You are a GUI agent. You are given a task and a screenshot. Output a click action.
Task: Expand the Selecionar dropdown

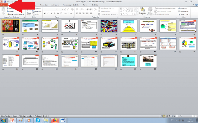pos(189,14)
